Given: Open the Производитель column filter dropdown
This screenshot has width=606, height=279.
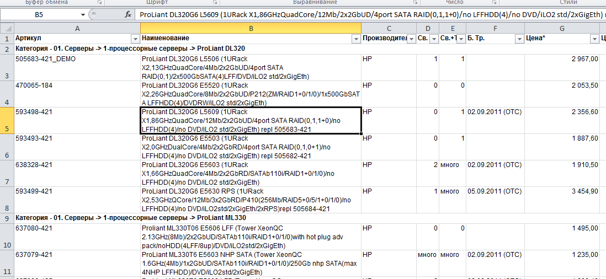Looking at the screenshot, I should (x=411, y=39).
